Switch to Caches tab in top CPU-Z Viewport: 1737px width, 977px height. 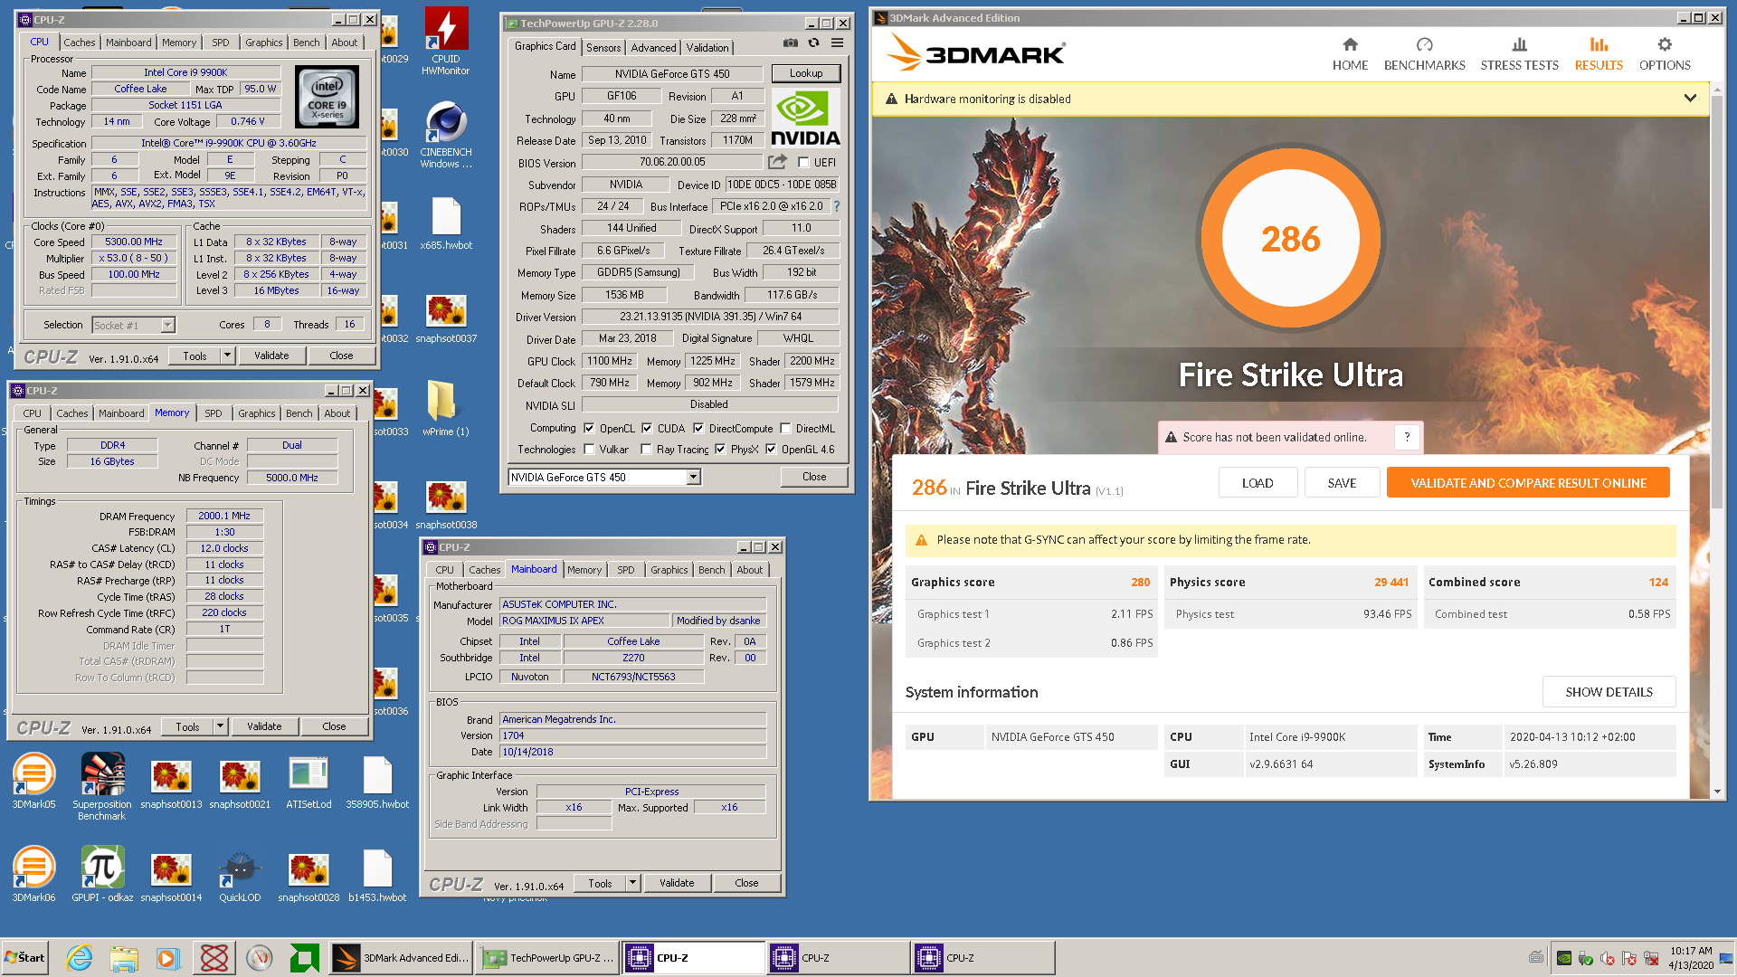pos(80,43)
